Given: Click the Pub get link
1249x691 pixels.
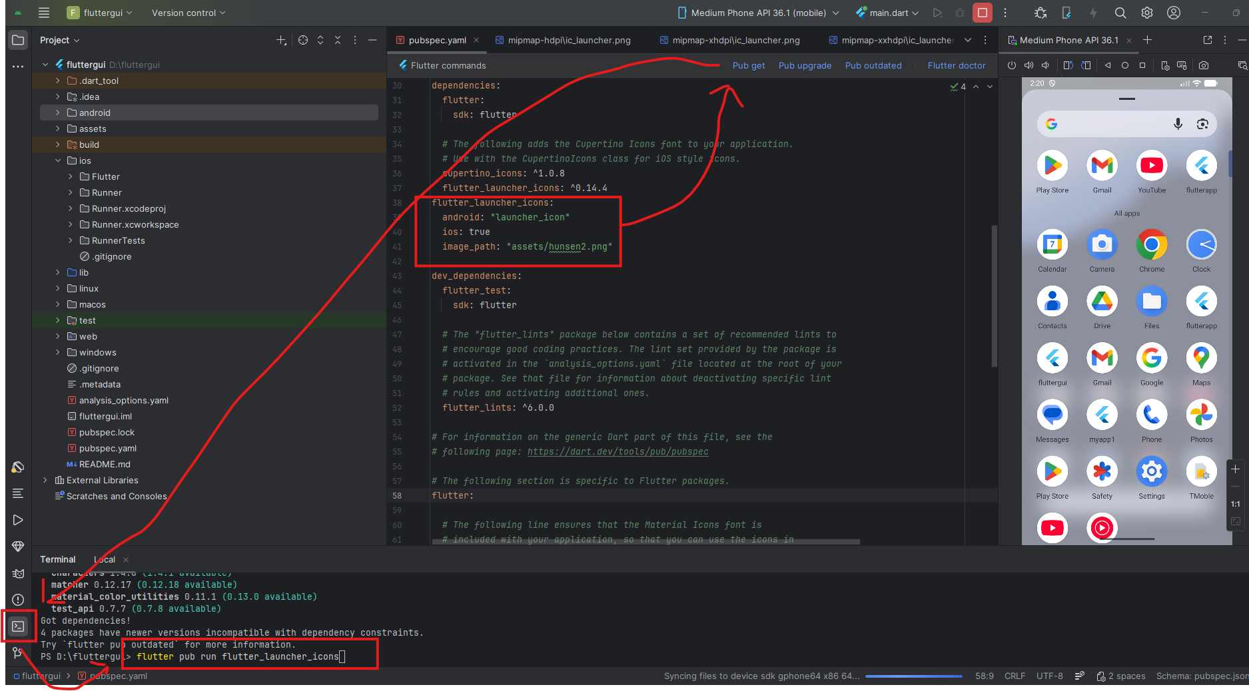Looking at the screenshot, I should 748,65.
